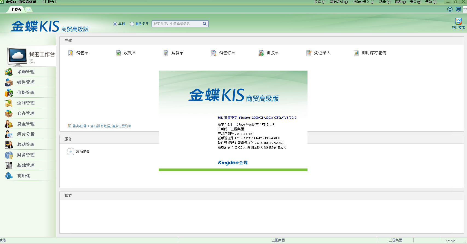This screenshot has height=244, width=467.
Task: Click the 产品序列号 line on splash
Action: [236, 134]
